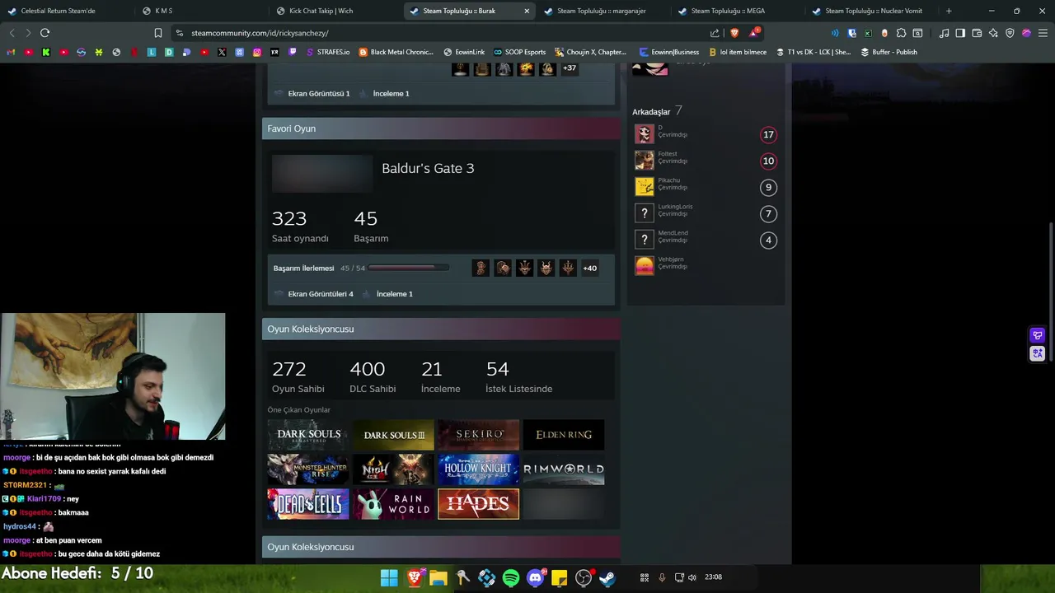This screenshot has width=1055, height=593.
Task: Open the extensions puzzle icon
Action: pos(901,33)
